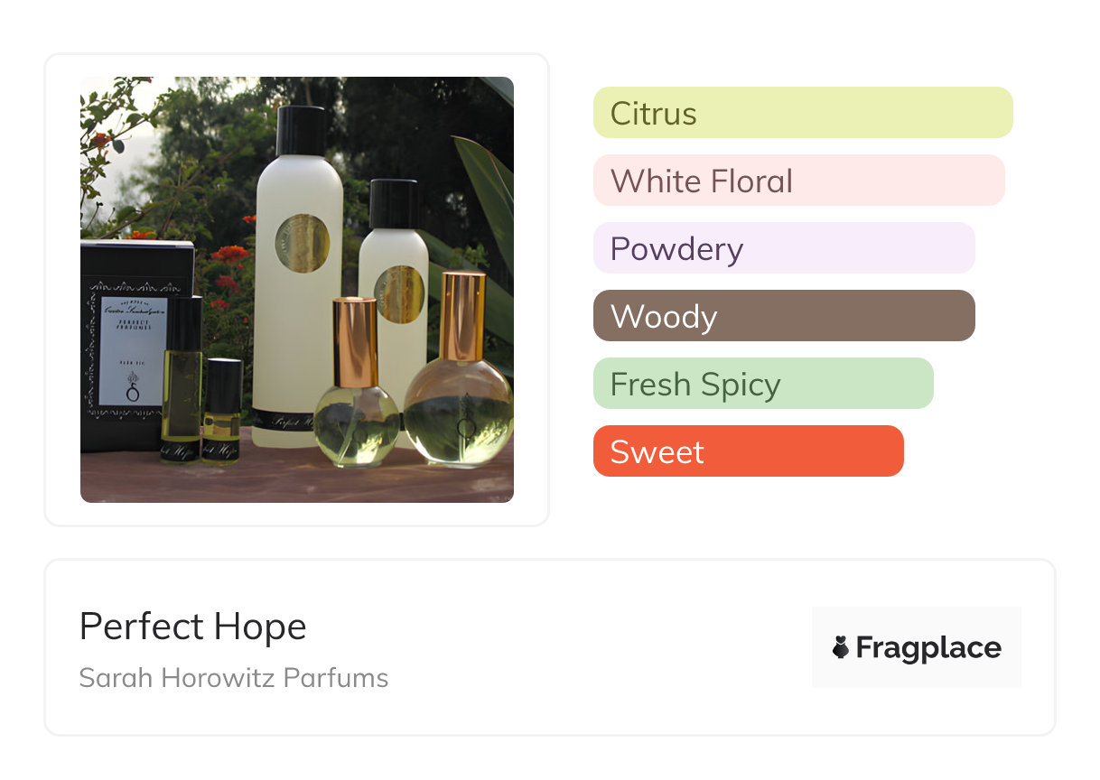1100x780 pixels.
Task: Open the Perfect Hope title
Action: [x=193, y=627]
